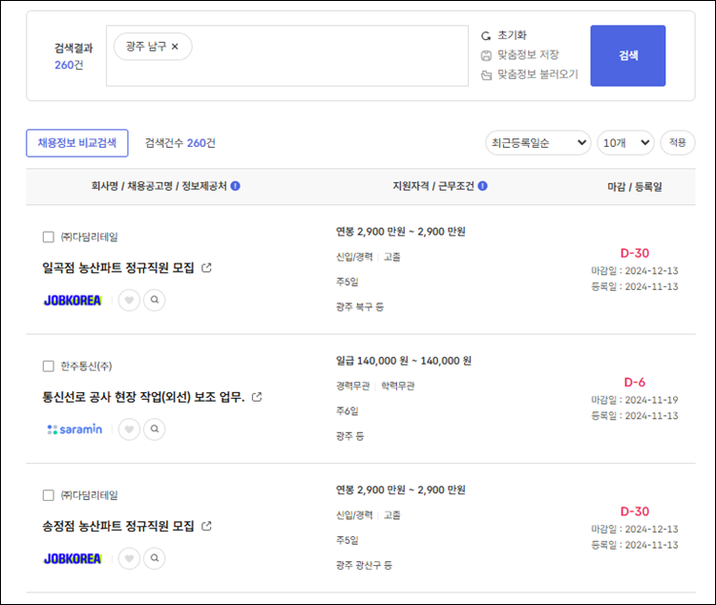Viewport: 716px width, 605px height.
Task: Click the 맞춤정보 저장 save icon
Action: coord(486,55)
